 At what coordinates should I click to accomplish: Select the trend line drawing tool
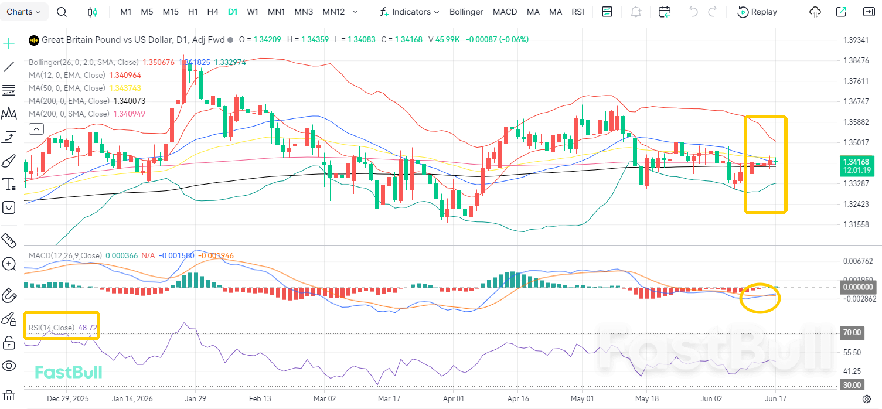(9, 67)
